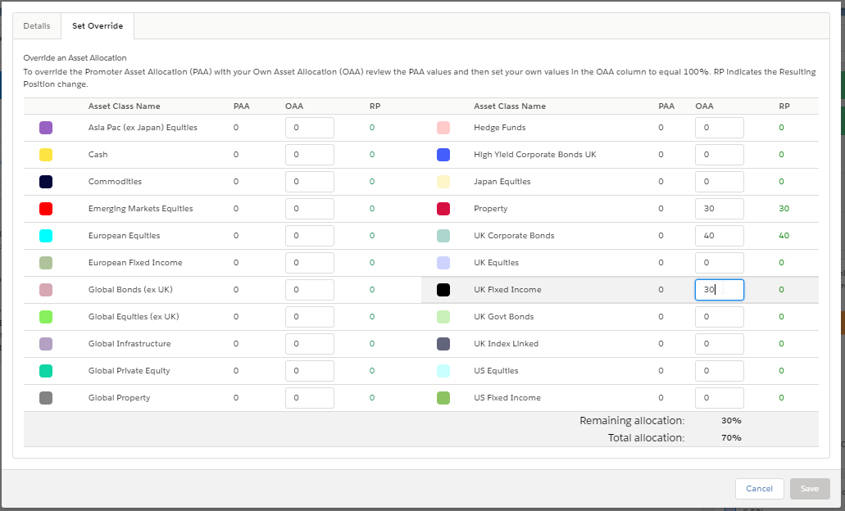The width and height of the screenshot is (845, 511).
Task: Focus the Global Infrastructure OAA input
Action: click(309, 344)
